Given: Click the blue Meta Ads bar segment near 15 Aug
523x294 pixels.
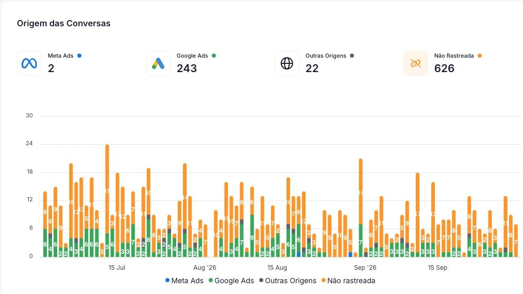Looking at the screenshot, I should click(x=298, y=254).
